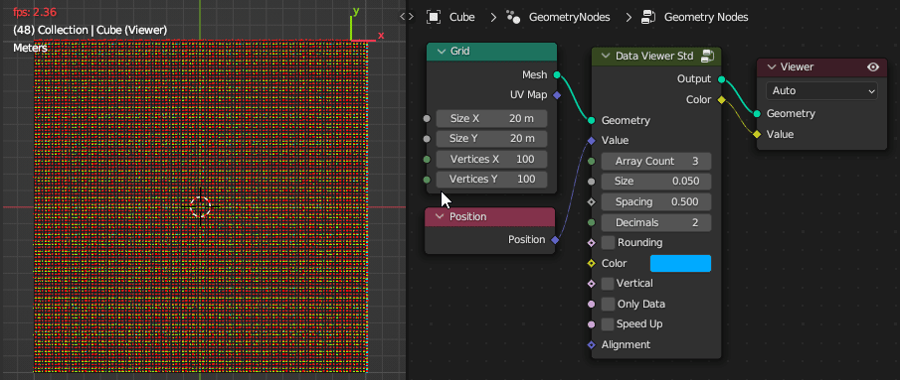This screenshot has width=900, height=380.
Task: Click the Cube object icon in breadcrumb
Action: (x=434, y=17)
